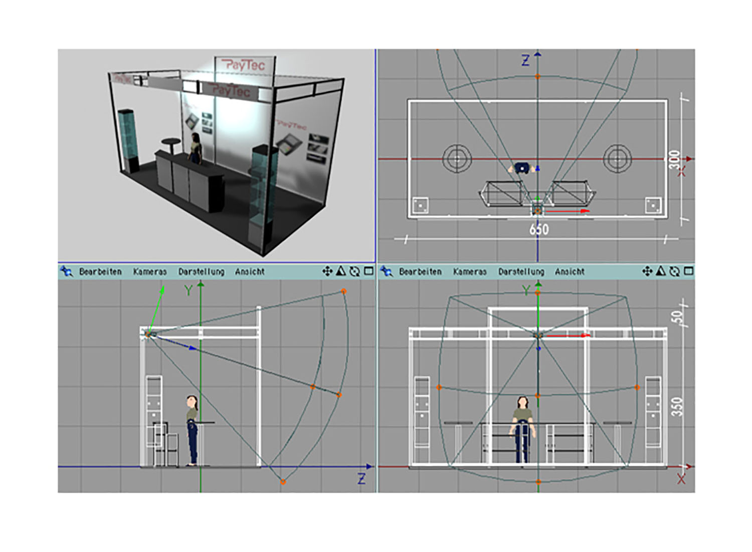Click the 3D perspective render of PayTec booth
The width and height of the screenshot is (752, 552).
217,155
